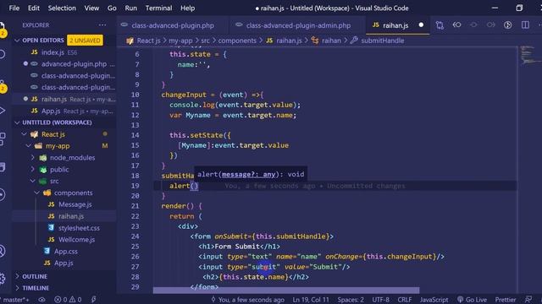
Task: Open advanced-plugin.php in open editors
Action: (64, 64)
